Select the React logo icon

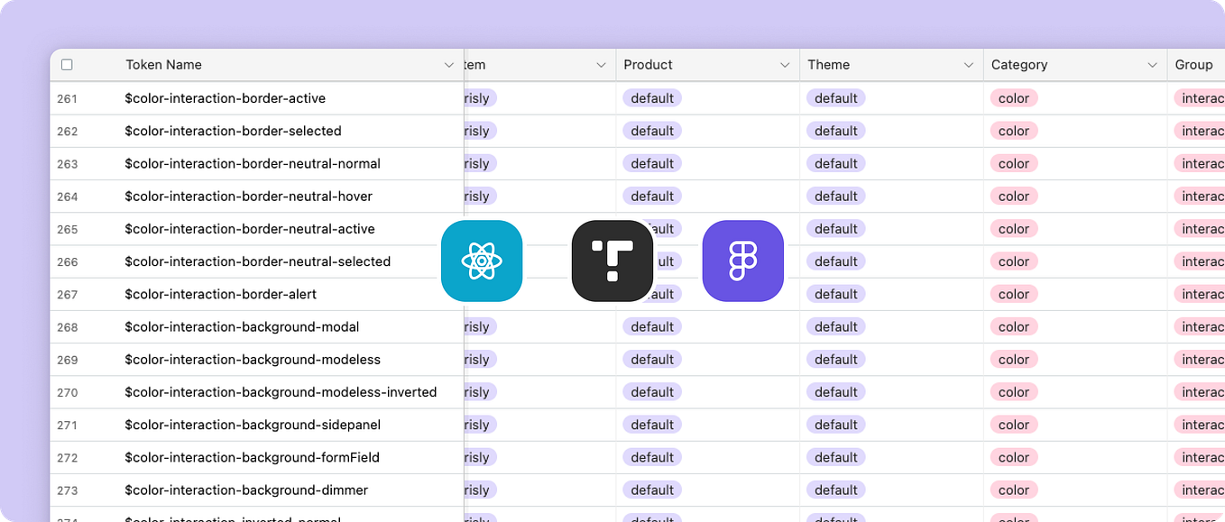(x=482, y=261)
